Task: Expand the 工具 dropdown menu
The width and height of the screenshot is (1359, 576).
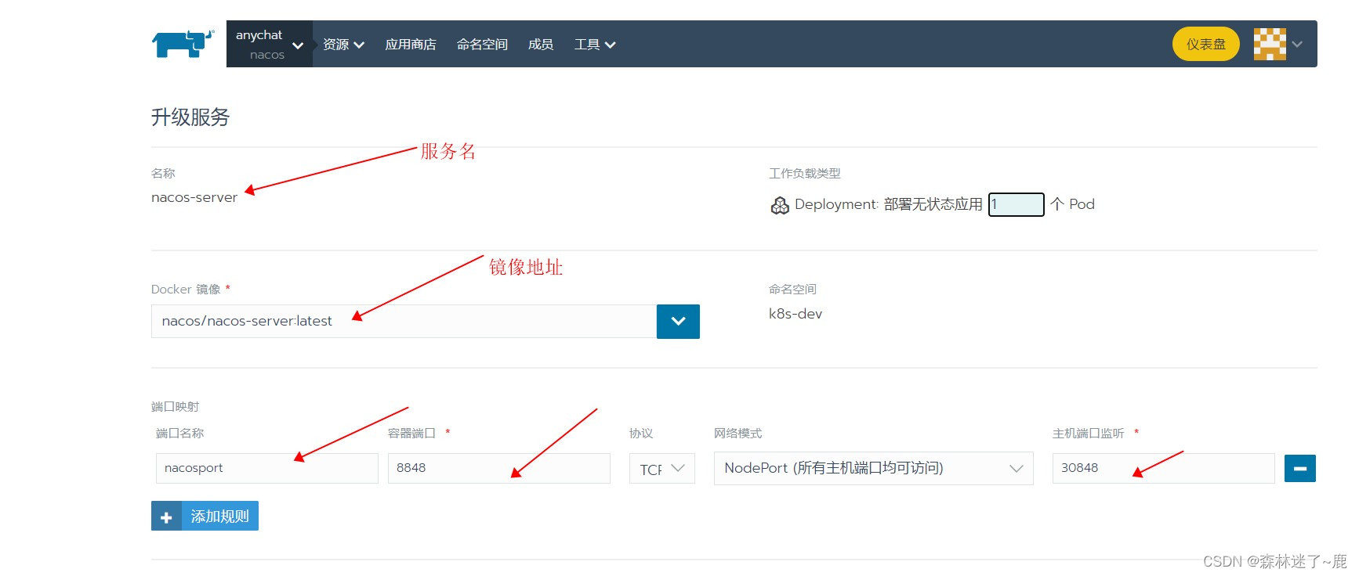Action: coord(595,45)
